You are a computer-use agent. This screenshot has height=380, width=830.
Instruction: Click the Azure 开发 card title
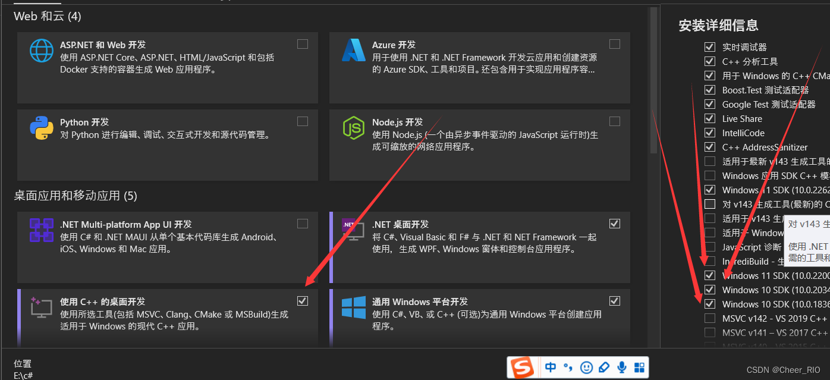[x=394, y=45]
